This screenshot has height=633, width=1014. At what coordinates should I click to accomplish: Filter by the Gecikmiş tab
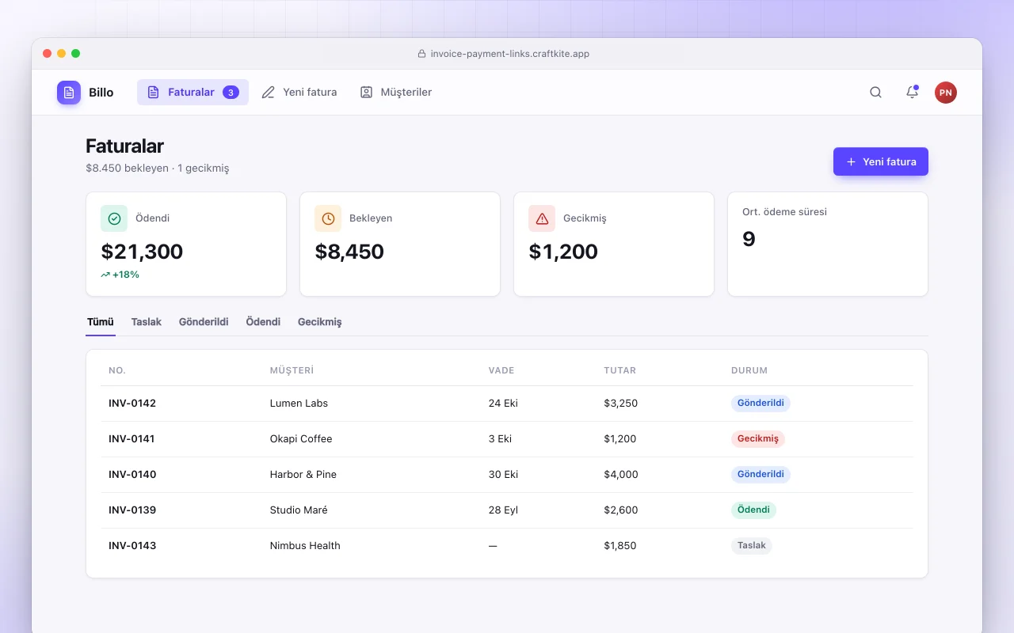[x=320, y=322]
